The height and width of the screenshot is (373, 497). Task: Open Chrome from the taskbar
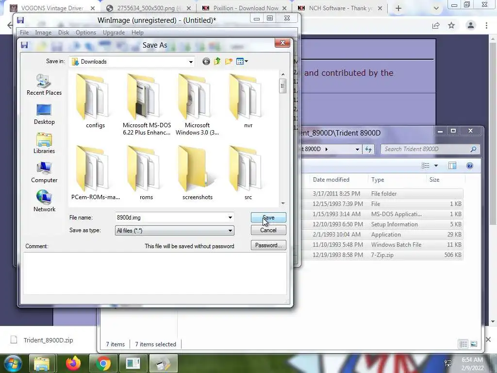click(x=103, y=363)
